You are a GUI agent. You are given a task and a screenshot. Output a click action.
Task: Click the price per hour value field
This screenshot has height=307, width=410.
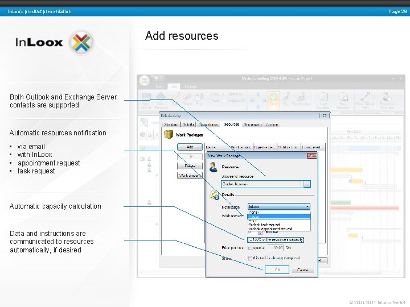[276, 247]
